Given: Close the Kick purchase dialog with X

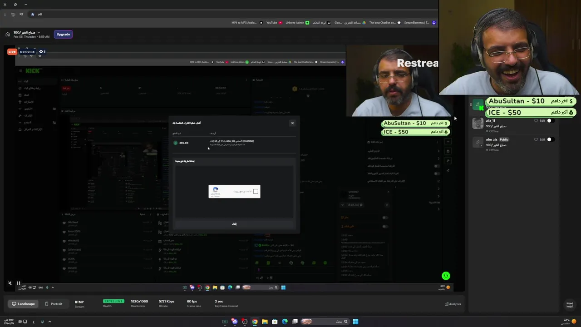Looking at the screenshot, I should (292, 123).
